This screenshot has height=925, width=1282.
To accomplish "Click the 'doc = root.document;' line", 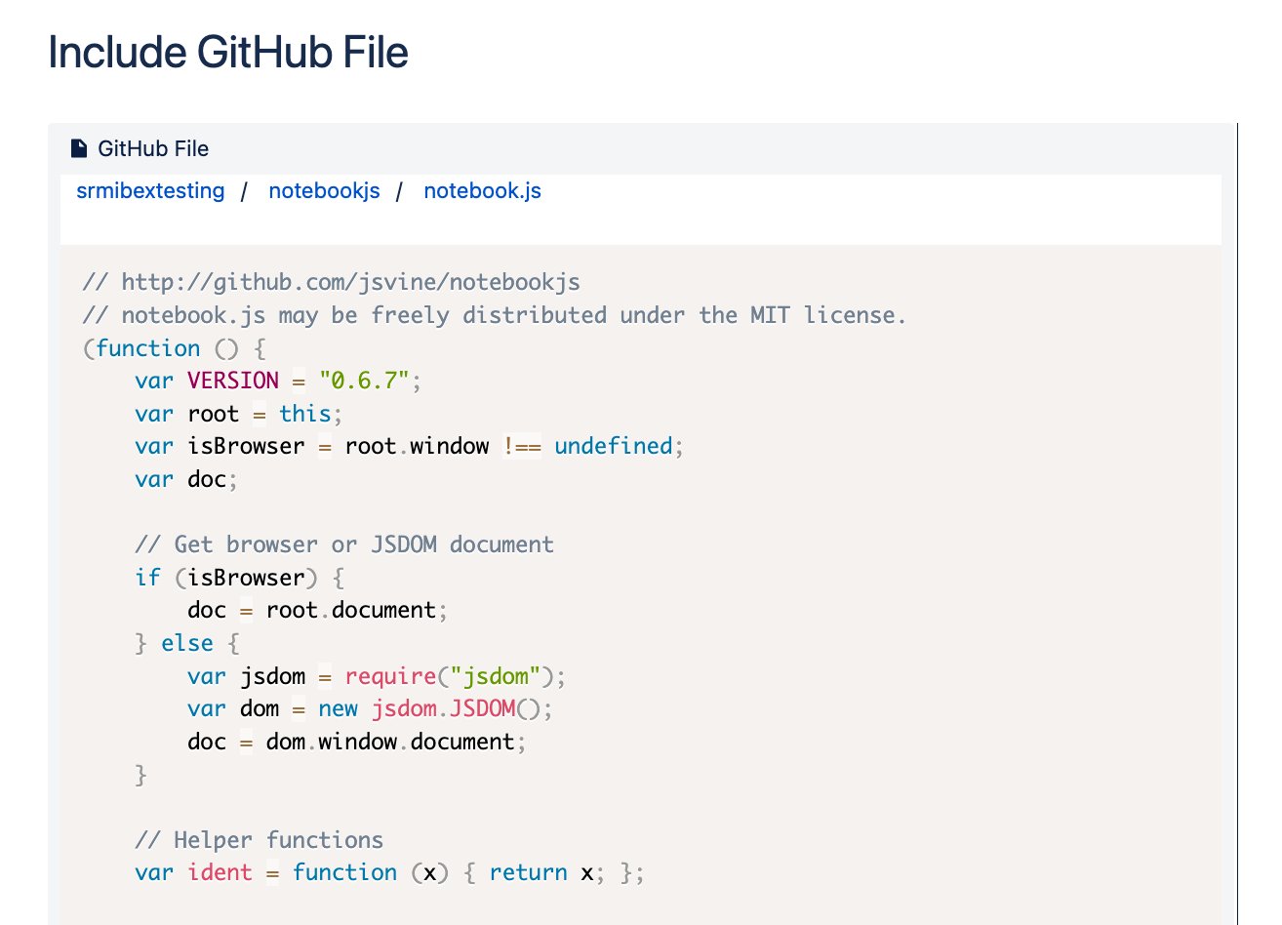I will (318, 610).
